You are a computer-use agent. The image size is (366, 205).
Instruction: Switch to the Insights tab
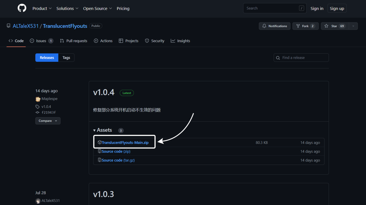pyautogui.click(x=180, y=41)
